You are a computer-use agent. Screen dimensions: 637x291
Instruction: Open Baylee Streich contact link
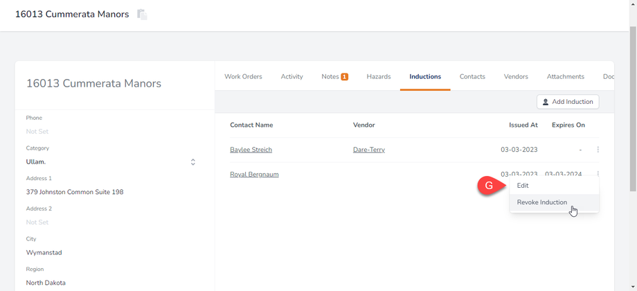coord(251,150)
